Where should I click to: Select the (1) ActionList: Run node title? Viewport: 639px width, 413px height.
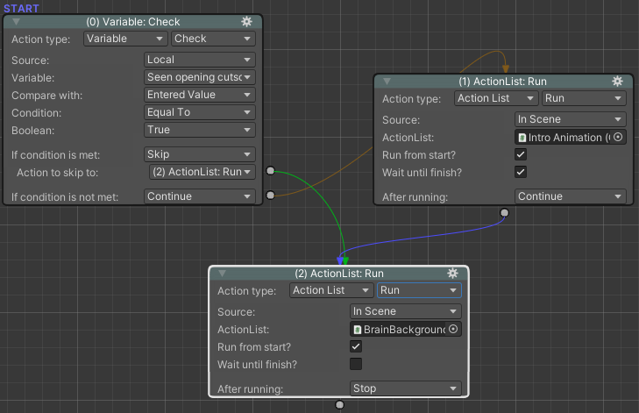coord(502,82)
